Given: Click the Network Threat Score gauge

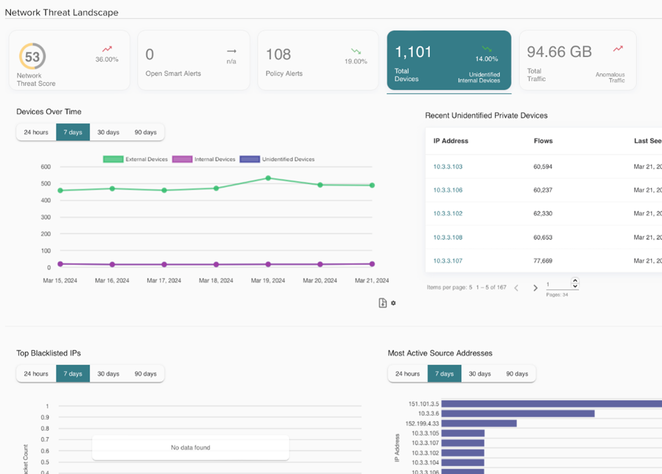Looking at the screenshot, I should (x=32, y=56).
